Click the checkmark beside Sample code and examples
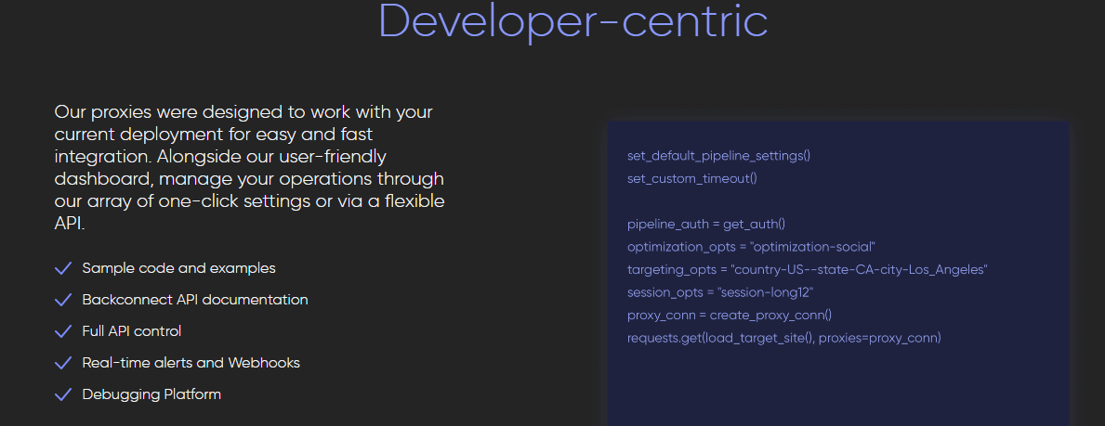This screenshot has width=1105, height=426. click(63, 268)
